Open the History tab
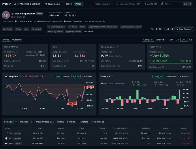Screen dimensions: 196x149 coord(61,122)
